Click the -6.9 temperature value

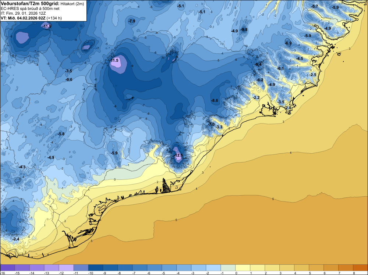(288, 43)
